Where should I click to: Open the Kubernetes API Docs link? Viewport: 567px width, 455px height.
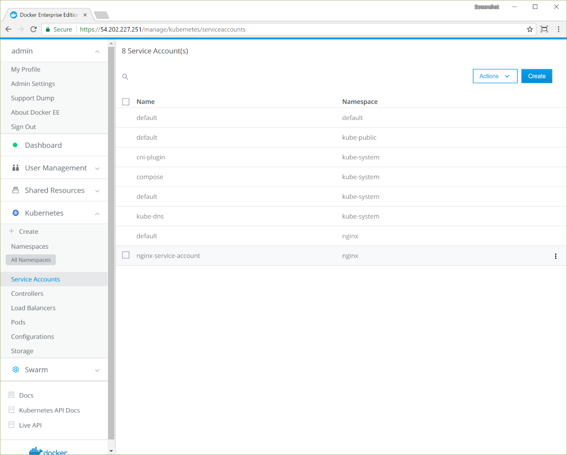tap(49, 410)
